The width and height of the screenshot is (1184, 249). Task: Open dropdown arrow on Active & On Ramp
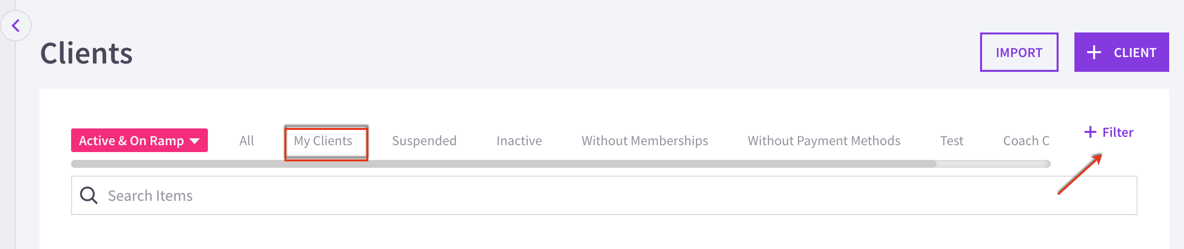point(195,141)
